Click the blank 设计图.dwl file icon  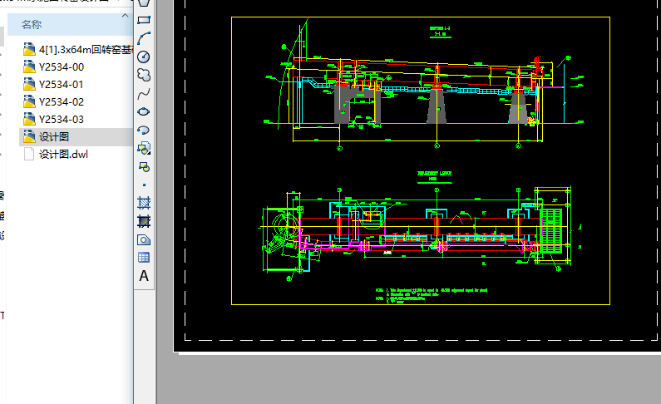(29, 154)
